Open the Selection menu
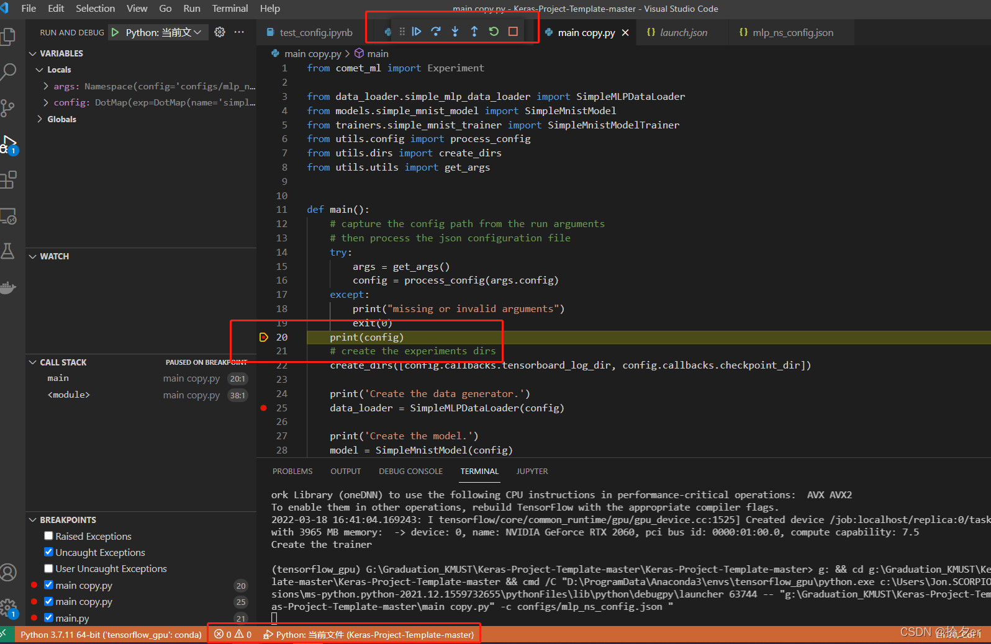 (95, 9)
